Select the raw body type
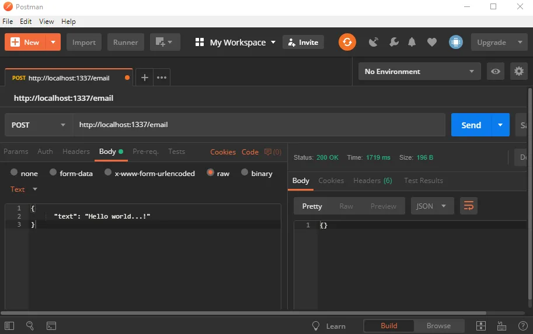Viewport: 533px width, 334px height. coord(210,172)
